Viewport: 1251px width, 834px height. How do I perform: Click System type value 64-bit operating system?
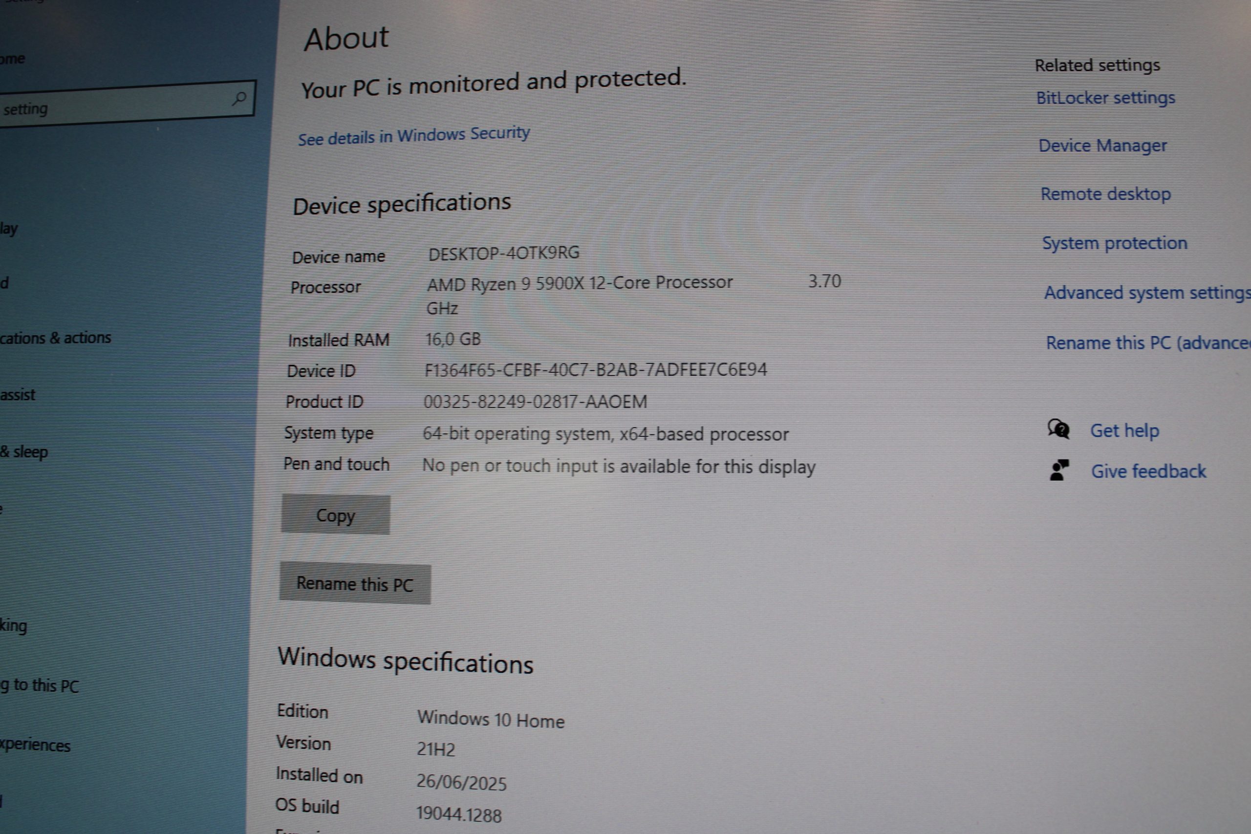point(606,434)
